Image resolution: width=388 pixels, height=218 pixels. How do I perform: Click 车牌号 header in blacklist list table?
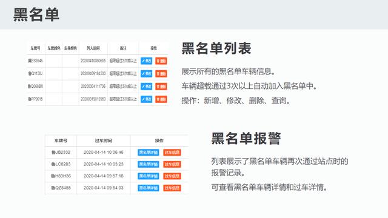(x=35, y=48)
